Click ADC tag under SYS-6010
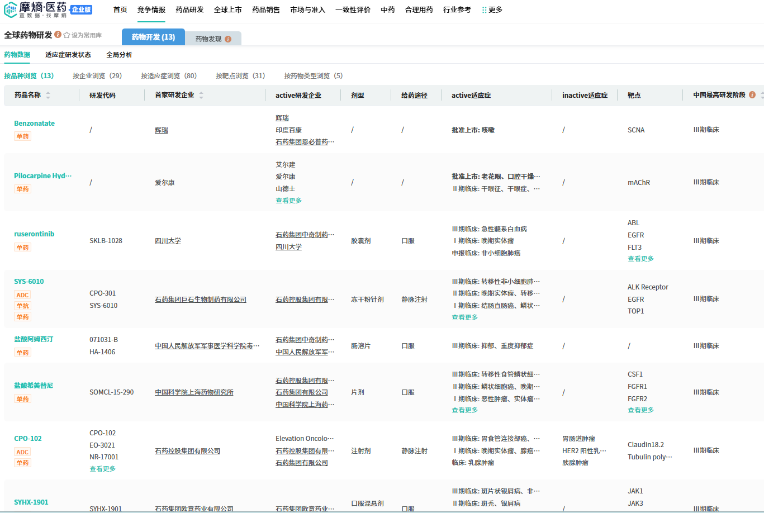Viewport: 764px width, 513px height. (x=22, y=295)
